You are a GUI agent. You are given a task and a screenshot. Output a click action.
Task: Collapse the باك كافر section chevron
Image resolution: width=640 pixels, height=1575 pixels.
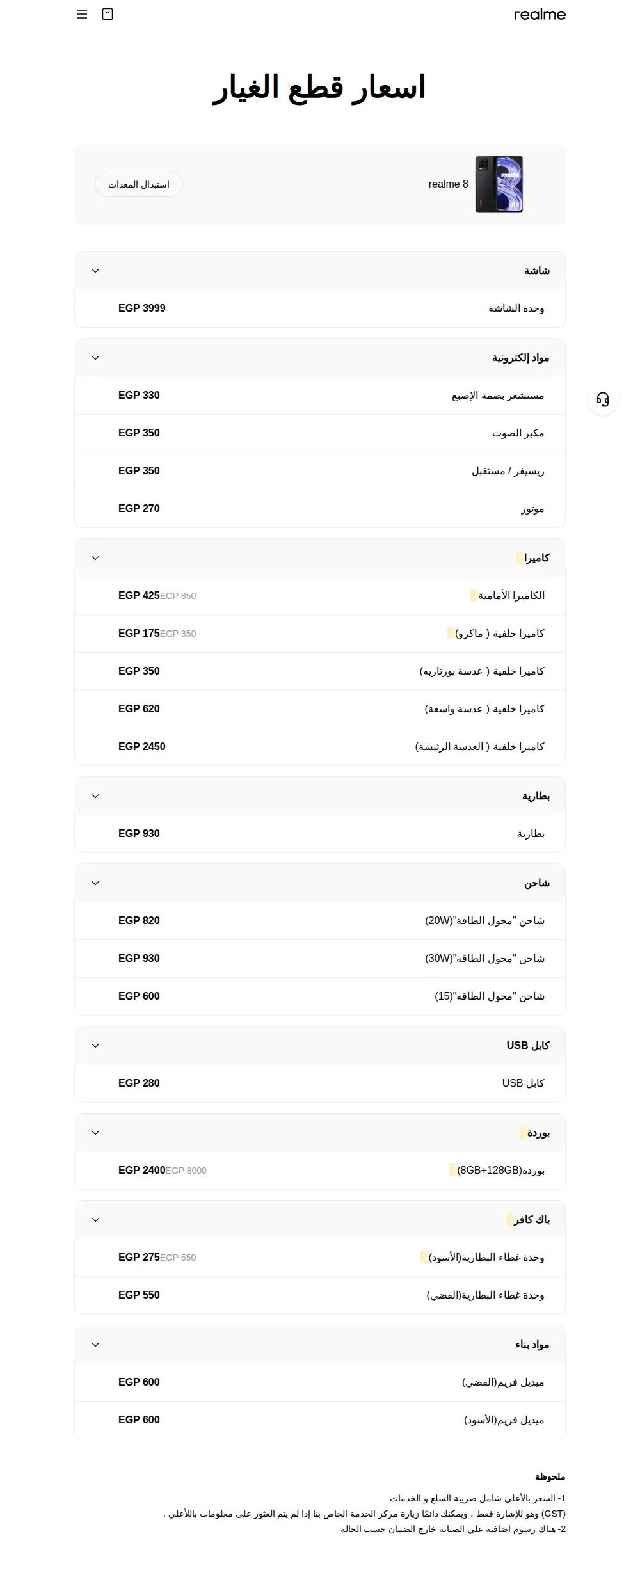click(x=95, y=1220)
